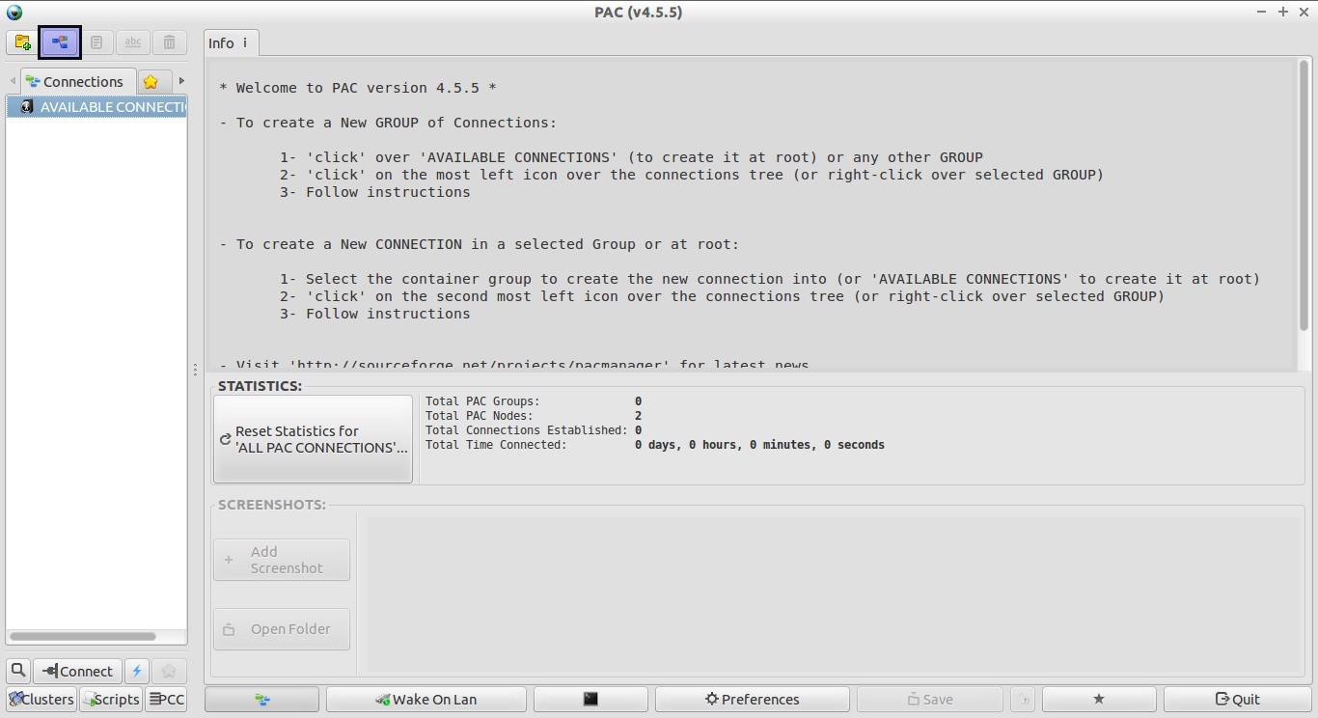Click the 'Total Connections Established:' statistics text
The width and height of the screenshot is (1318, 718).
(526, 430)
